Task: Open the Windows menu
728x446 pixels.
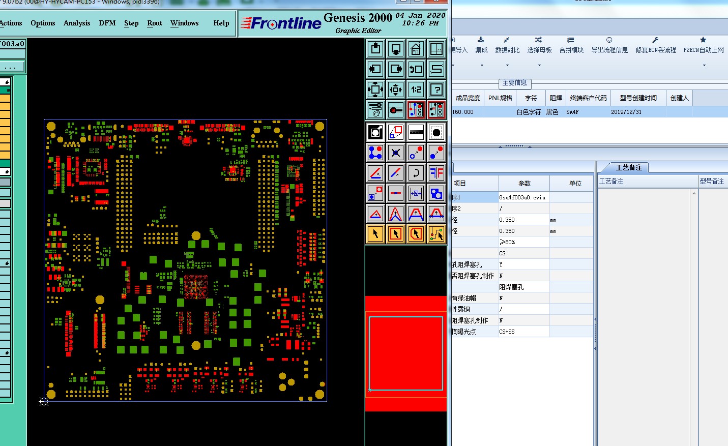Action: coord(185,23)
